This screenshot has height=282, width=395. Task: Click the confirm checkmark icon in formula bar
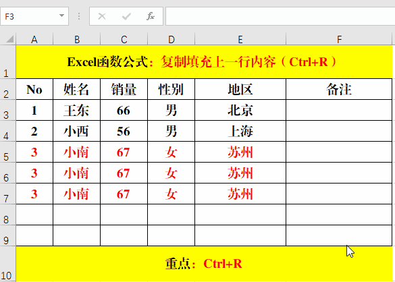pyautogui.click(x=126, y=16)
